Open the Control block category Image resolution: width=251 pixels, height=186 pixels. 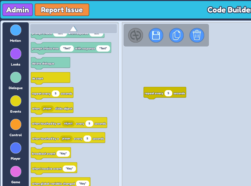(15, 124)
